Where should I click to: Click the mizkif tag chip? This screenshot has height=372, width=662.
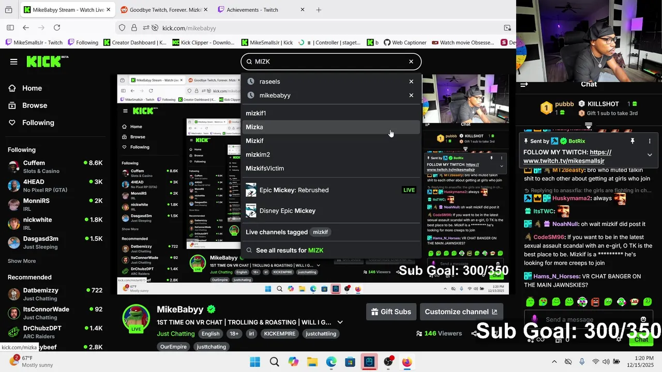pos(320,232)
